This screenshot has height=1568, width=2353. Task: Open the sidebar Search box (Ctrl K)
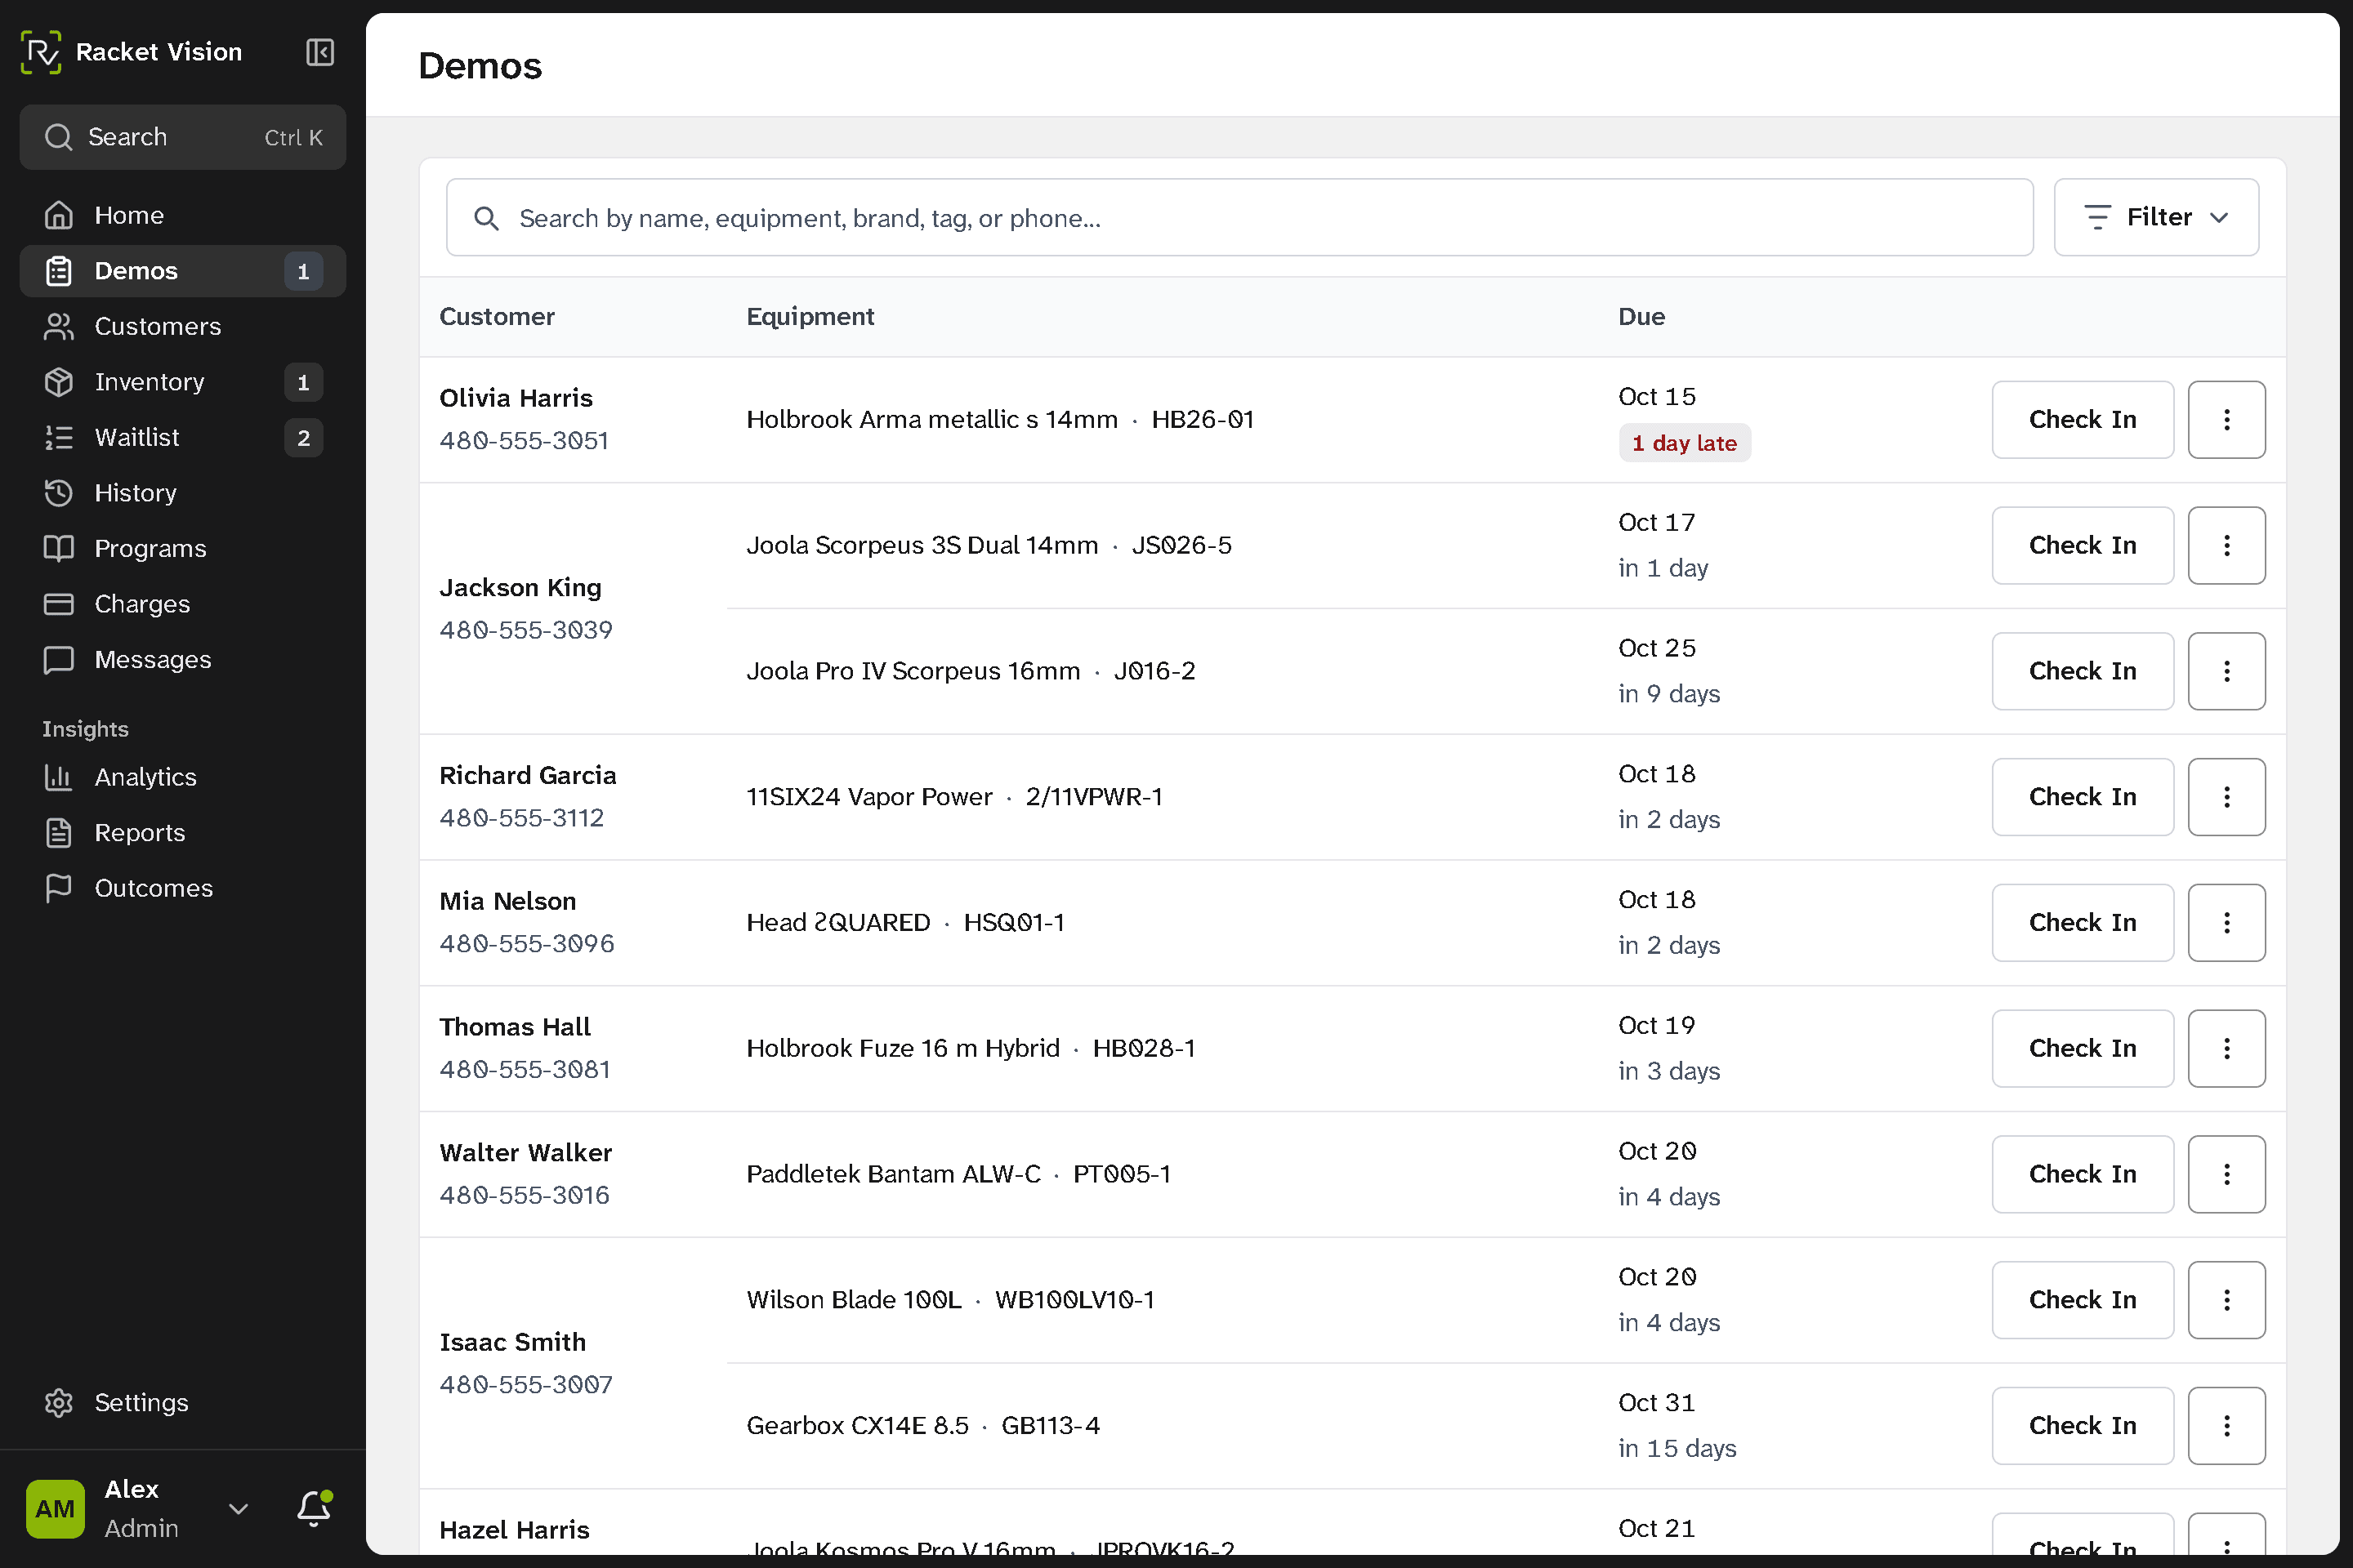[x=183, y=137]
